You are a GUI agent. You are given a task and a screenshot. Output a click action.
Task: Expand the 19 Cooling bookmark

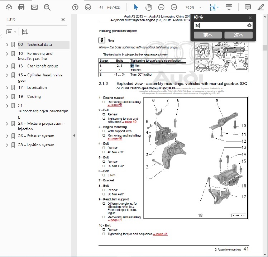tap(7, 97)
